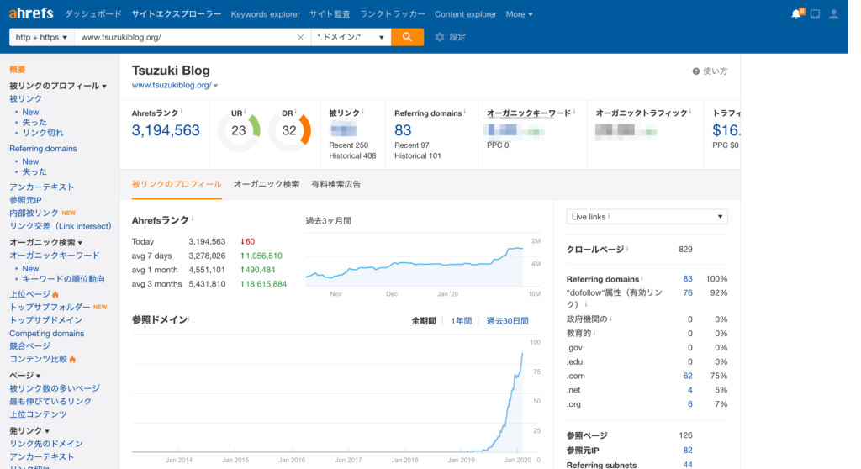This screenshot has height=469, width=861.
Task: Switch to 被リンクのプロフィール tab
Action: [177, 185]
